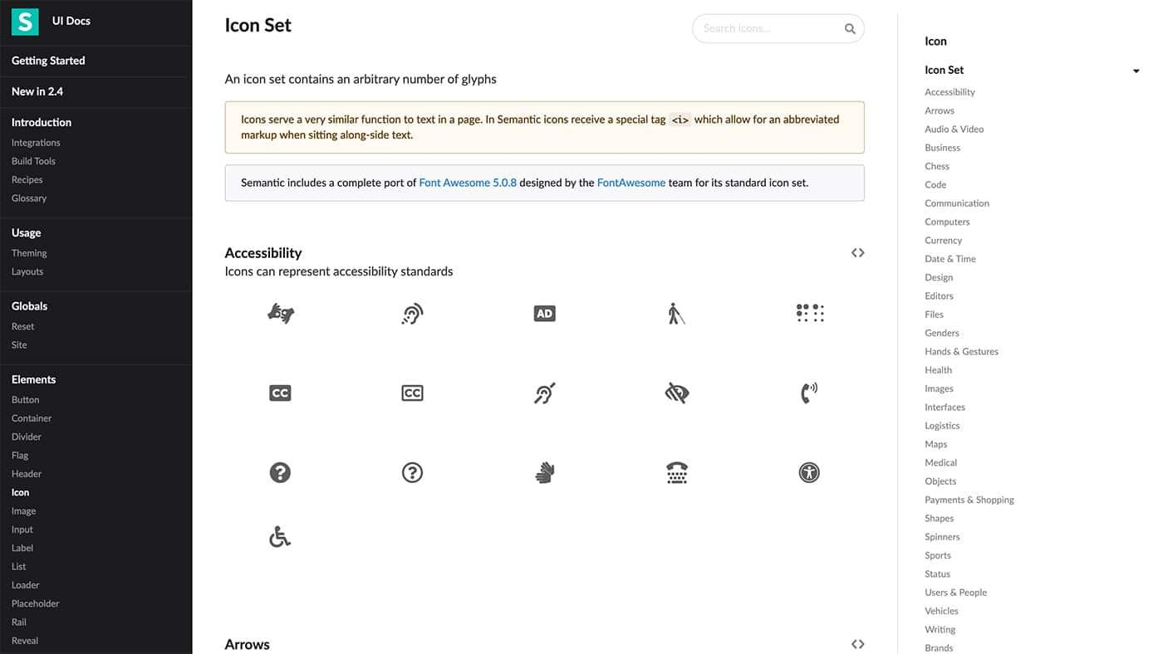Click the Search icons input field

coord(778,28)
